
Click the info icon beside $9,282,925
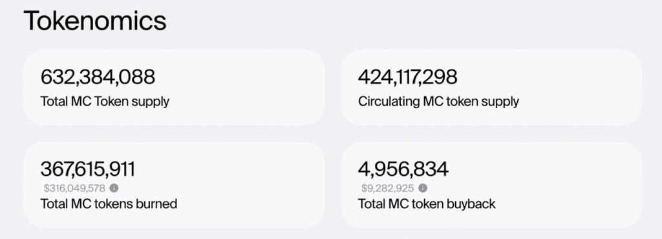[x=423, y=188]
